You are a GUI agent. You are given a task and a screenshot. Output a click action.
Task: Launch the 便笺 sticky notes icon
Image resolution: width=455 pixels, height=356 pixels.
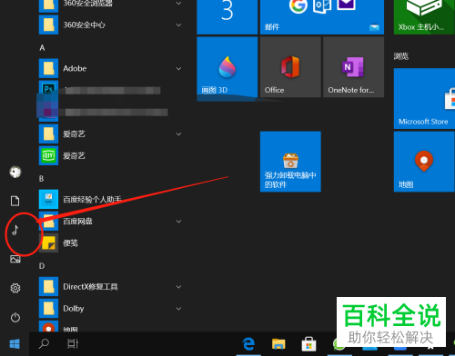(x=48, y=242)
